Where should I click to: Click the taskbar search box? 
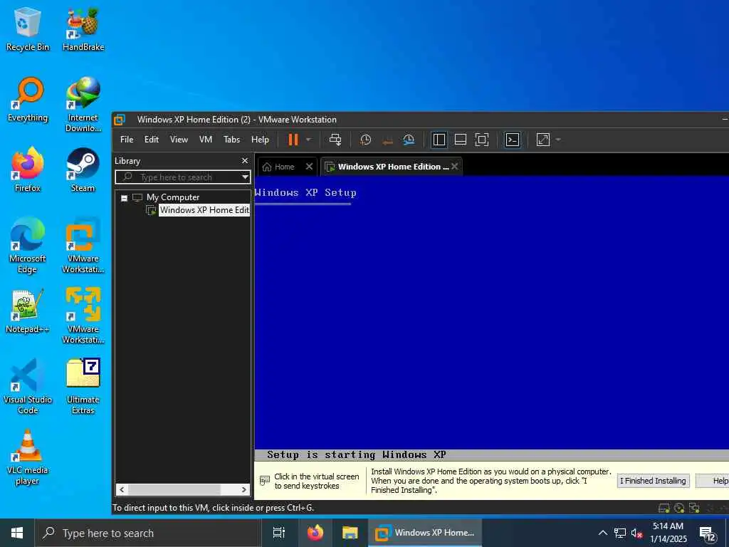click(x=148, y=533)
